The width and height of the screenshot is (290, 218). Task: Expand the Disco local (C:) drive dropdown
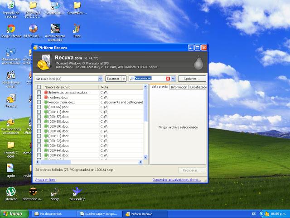coord(101,79)
